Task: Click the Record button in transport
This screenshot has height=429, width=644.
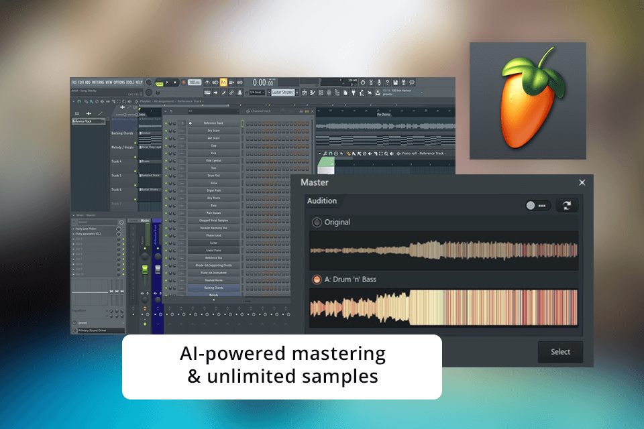Action: 184,82
